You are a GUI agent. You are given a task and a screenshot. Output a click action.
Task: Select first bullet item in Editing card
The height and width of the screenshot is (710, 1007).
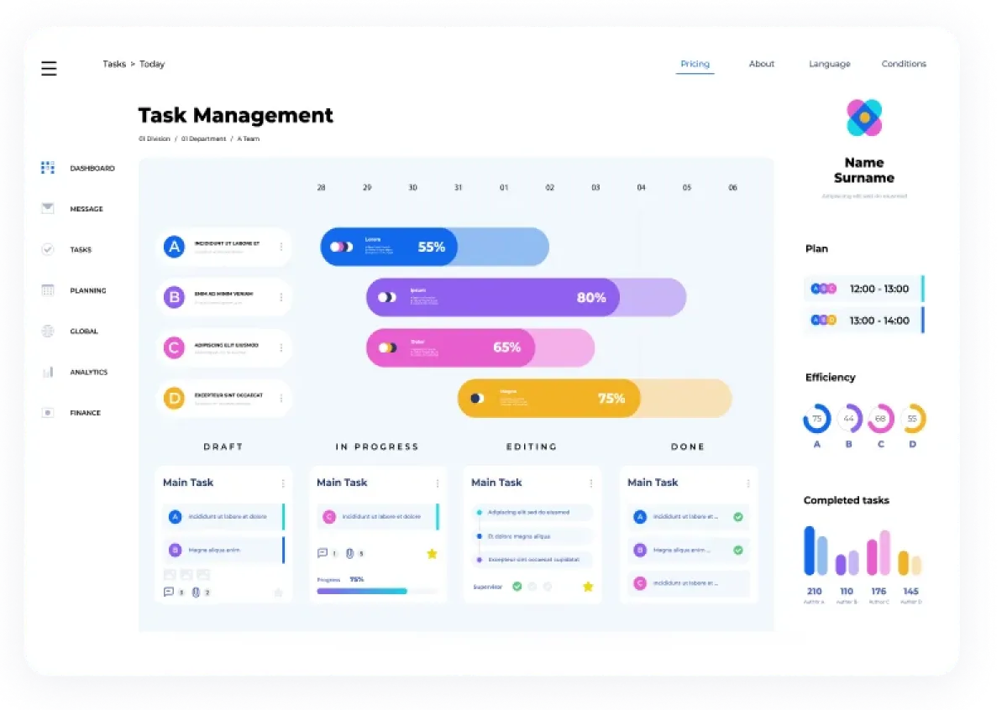[534, 512]
